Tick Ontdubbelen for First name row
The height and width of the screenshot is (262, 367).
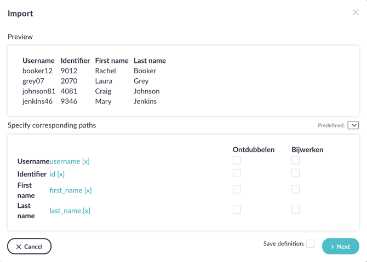pyautogui.click(x=237, y=189)
